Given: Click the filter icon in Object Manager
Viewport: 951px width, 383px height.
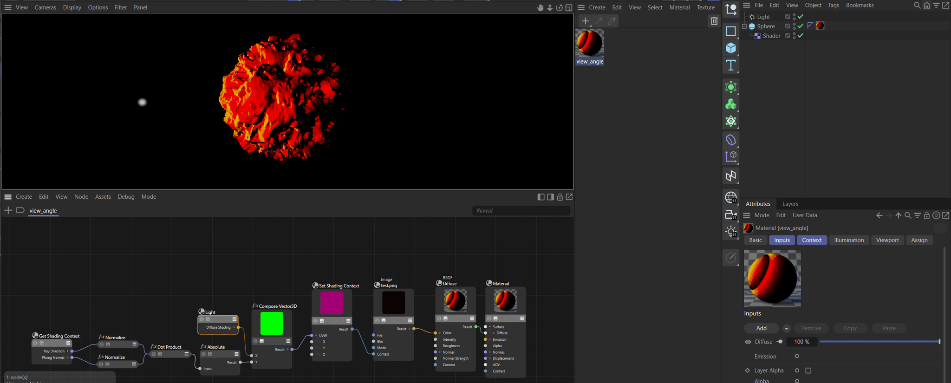Looking at the screenshot, I should [936, 6].
